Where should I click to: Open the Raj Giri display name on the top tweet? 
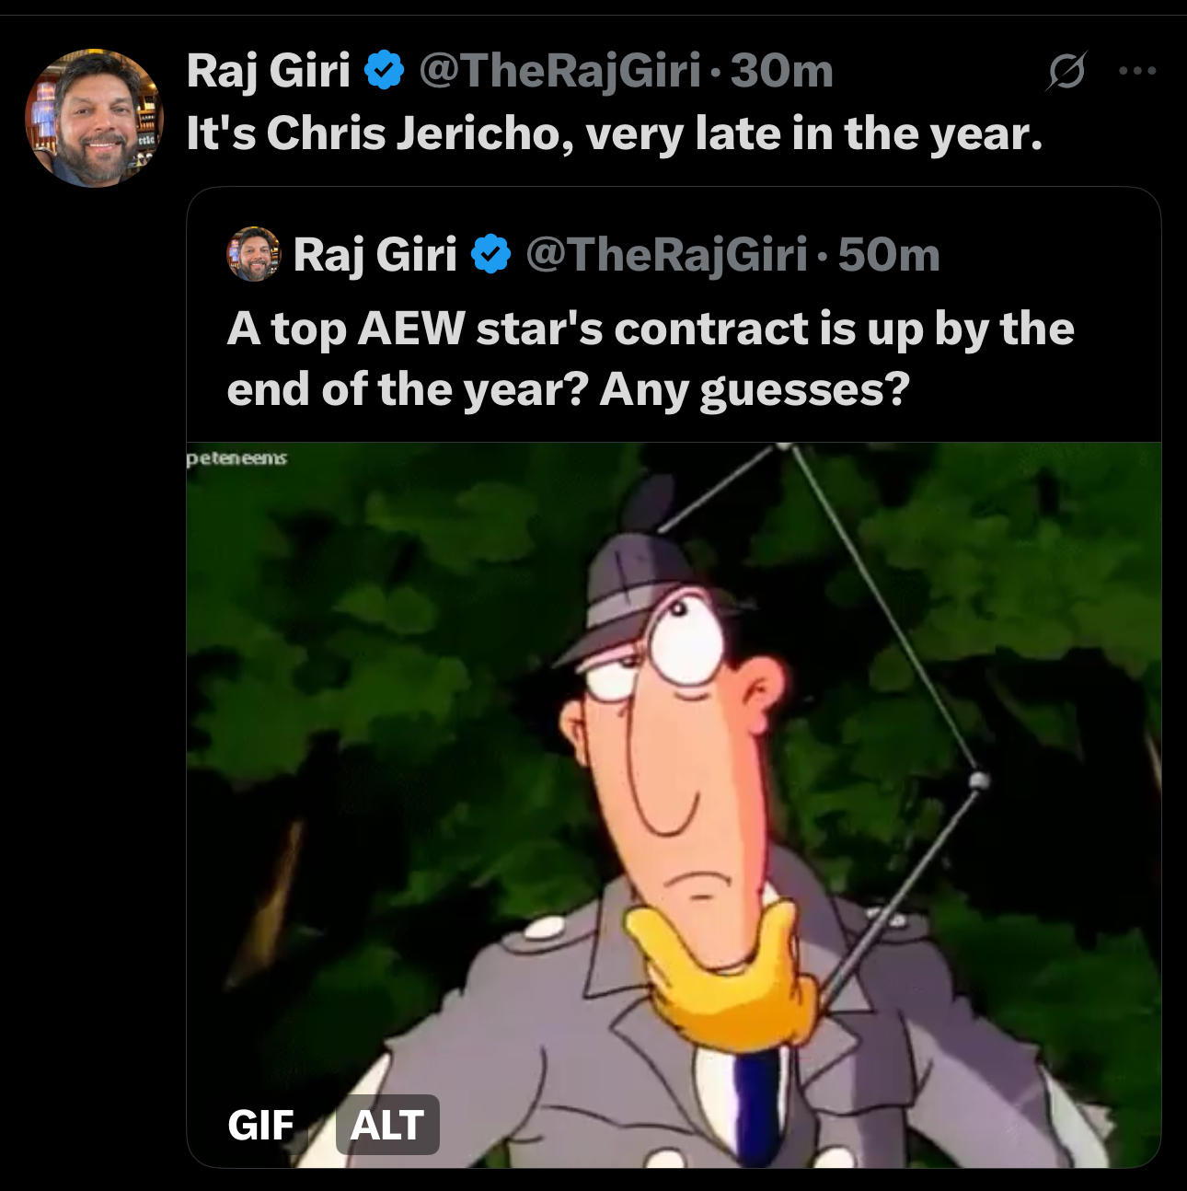(x=268, y=71)
